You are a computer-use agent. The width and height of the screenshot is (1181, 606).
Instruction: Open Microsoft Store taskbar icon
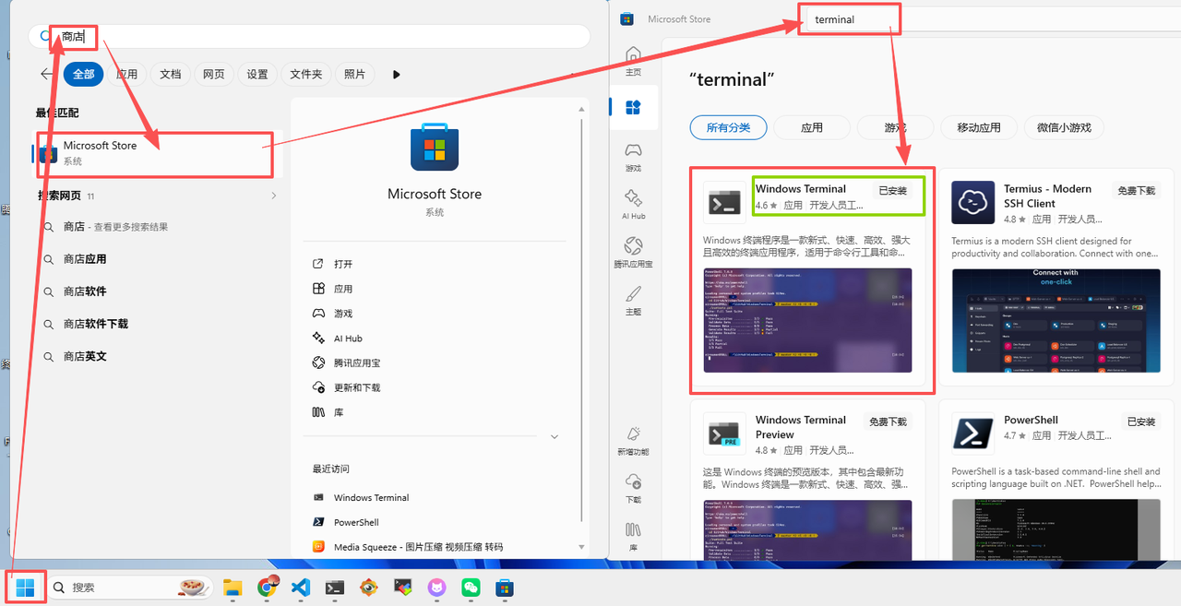tap(505, 587)
